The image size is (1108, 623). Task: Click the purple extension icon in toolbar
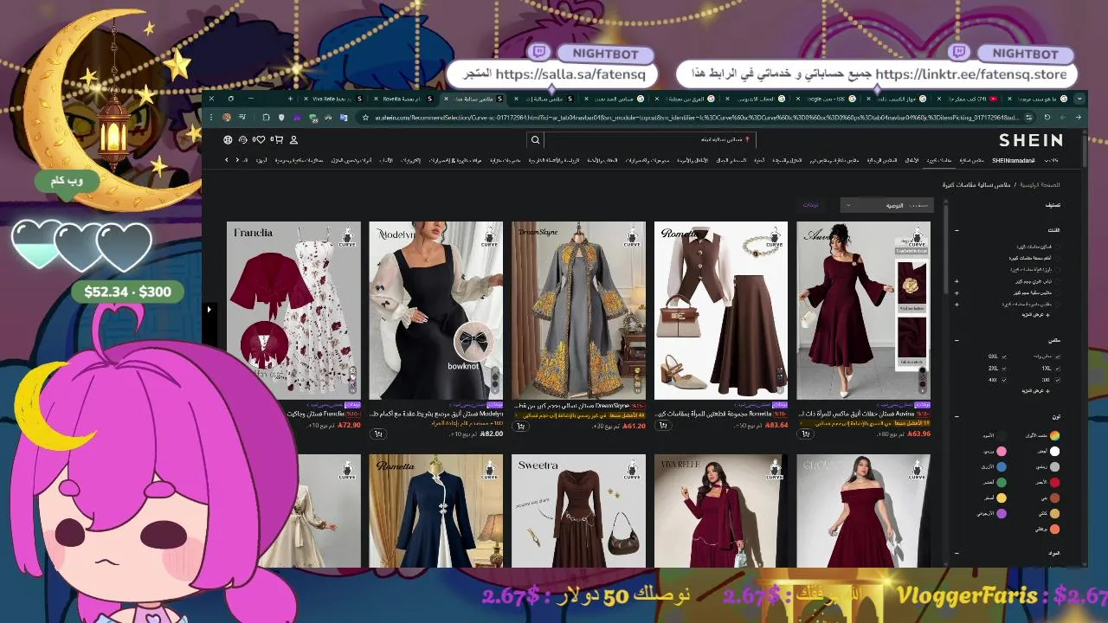click(297, 117)
